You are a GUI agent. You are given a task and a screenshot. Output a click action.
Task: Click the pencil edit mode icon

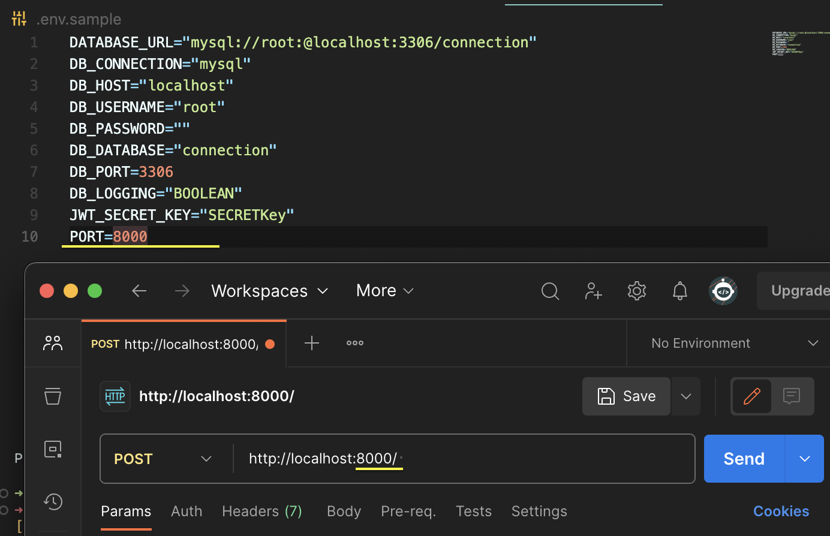pos(752,396)
